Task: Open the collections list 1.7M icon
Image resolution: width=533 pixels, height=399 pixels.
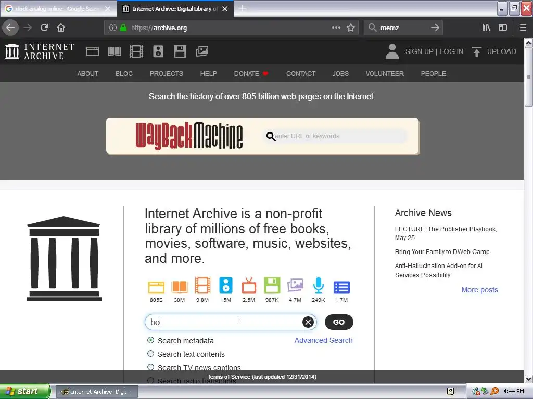Action: [341, 287]
